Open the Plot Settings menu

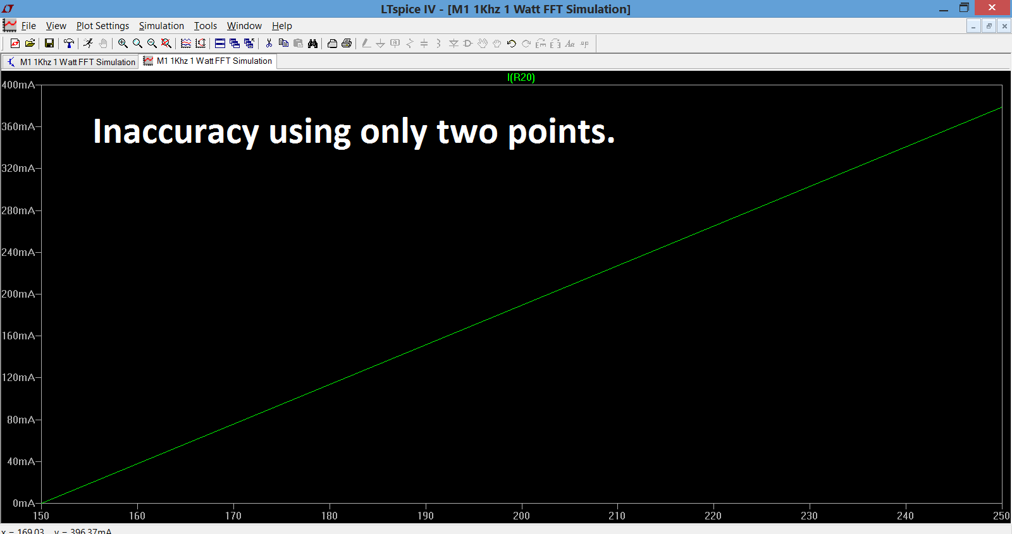(102, 26)
